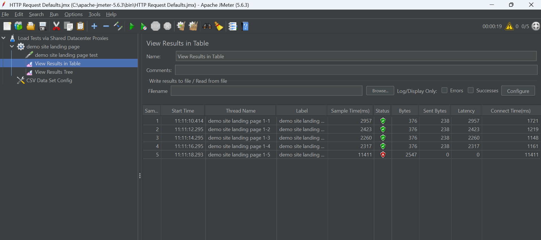Click the Paste clipboard icon
541x240 pixels.
81,26
